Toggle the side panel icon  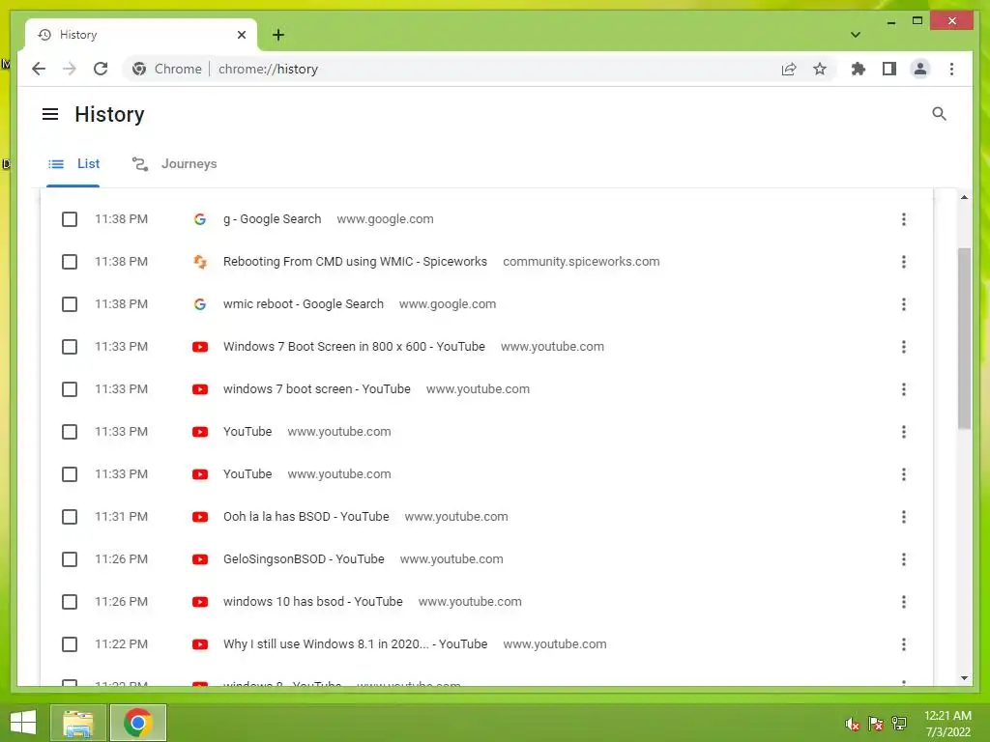[889, 69]
